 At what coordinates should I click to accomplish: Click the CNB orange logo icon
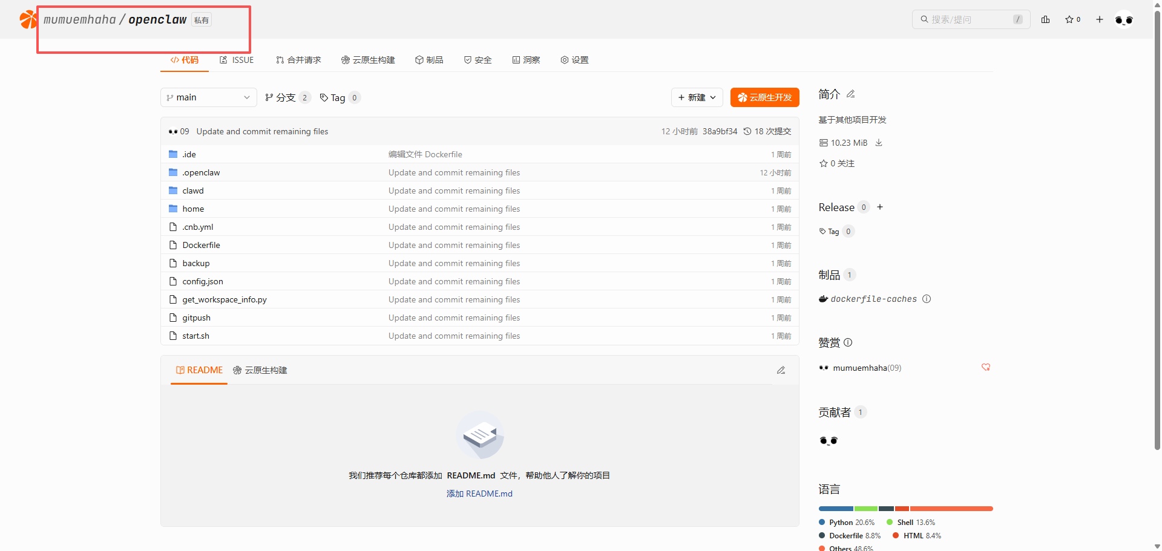pyautogui.click(x=28, y=19)
